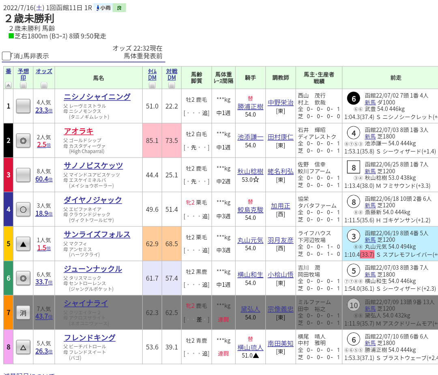Image resolution: width=438 pixels, height=375 pixels.
Task: Open horse page フレンドキング
Action: point(89,338)
